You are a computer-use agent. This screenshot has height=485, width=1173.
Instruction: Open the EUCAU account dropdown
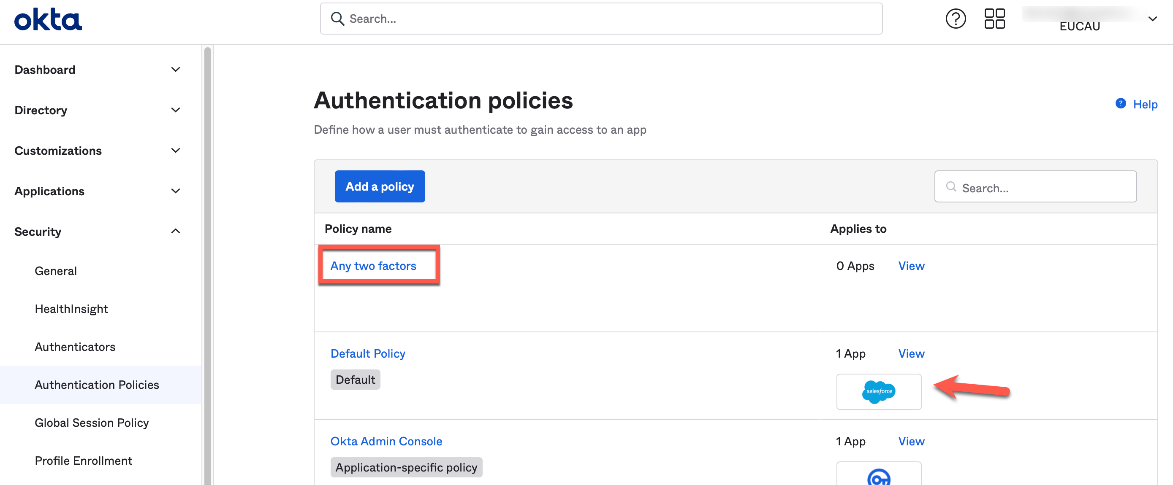coord(1152,19)
